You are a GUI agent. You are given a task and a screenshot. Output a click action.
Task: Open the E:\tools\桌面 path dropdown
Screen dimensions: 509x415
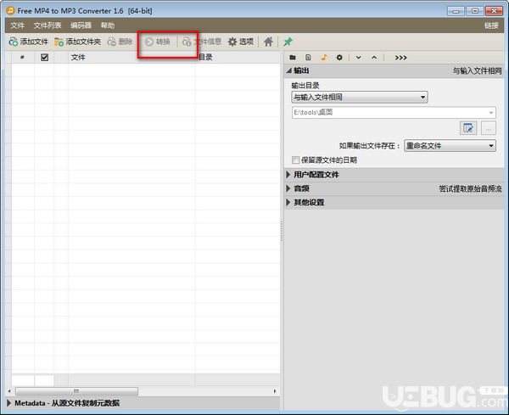tap(394, 113)
